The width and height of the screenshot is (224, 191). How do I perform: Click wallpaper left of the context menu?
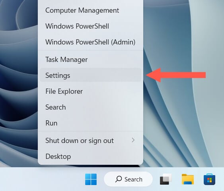pos(19,85)
